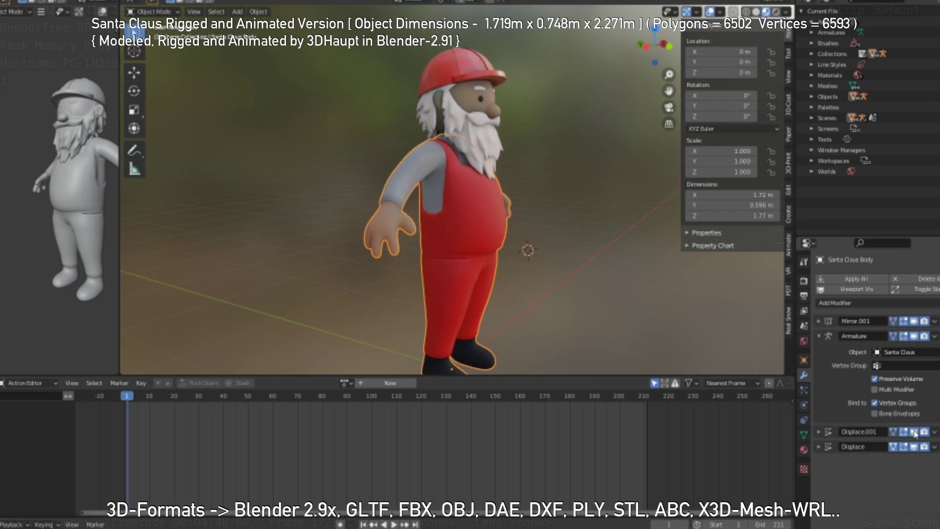
Task: Open the Particles properties tab icon
Action: (x=804, y=390)
